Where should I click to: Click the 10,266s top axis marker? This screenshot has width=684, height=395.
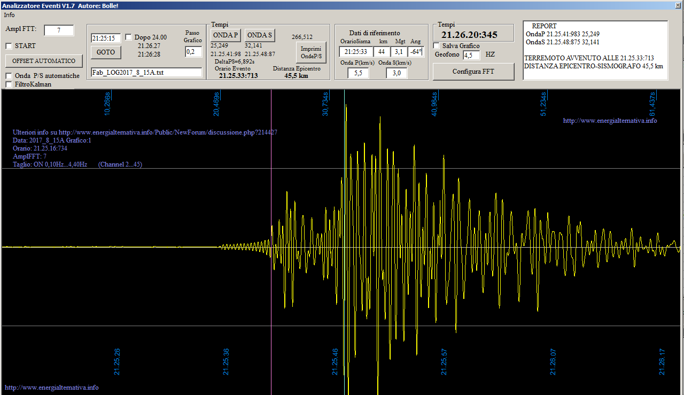(x=107, y=104)
